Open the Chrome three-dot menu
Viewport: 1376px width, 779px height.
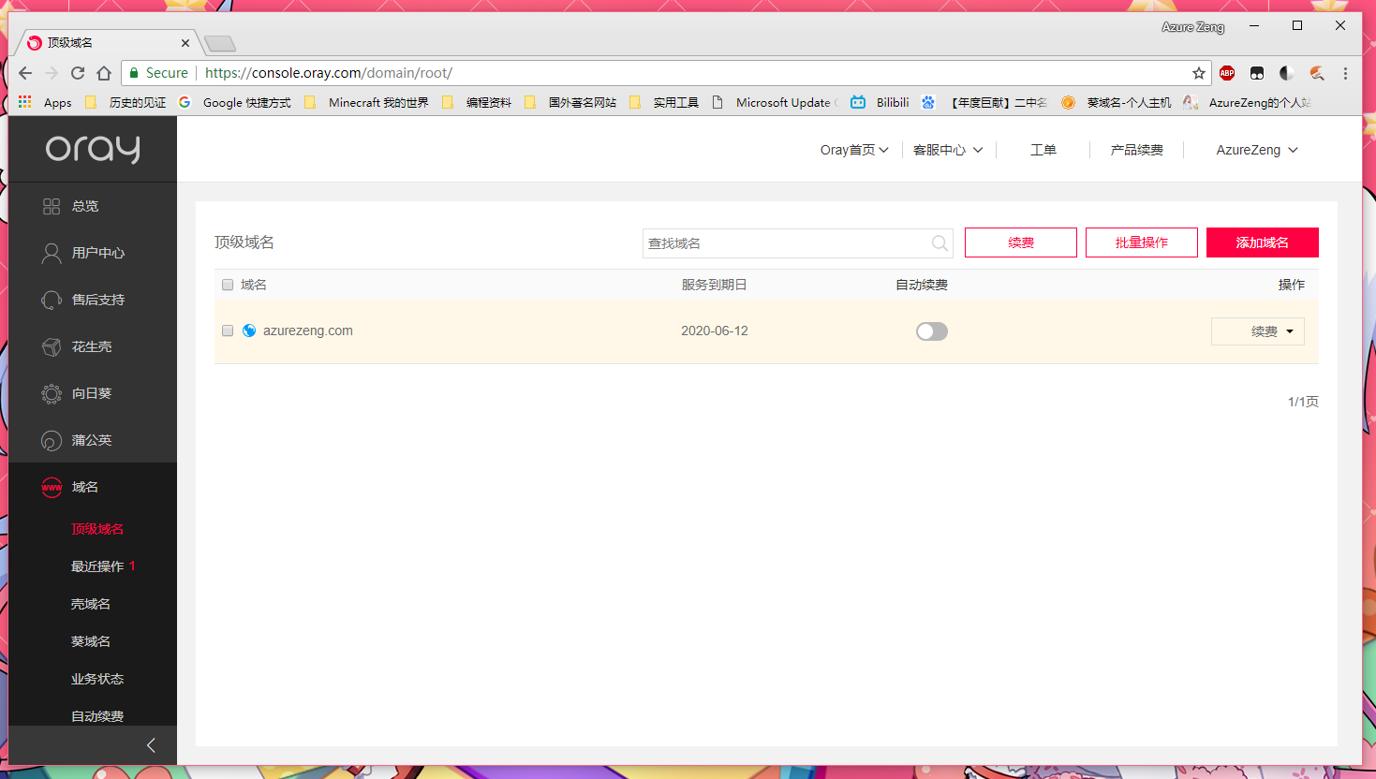point(1345,73)
